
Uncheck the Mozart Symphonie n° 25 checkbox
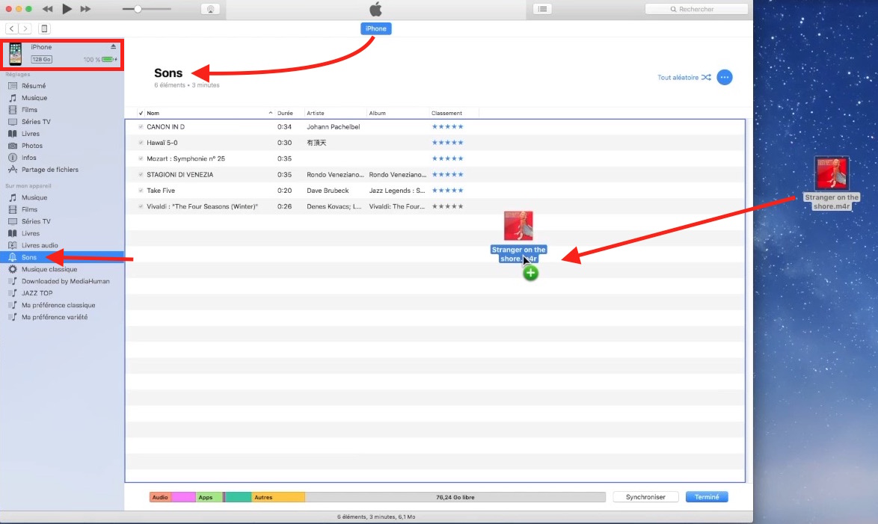[141, 159]
